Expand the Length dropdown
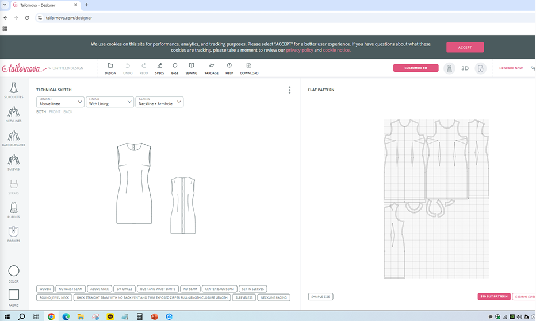Screen dimensions: 536x321 60,102
